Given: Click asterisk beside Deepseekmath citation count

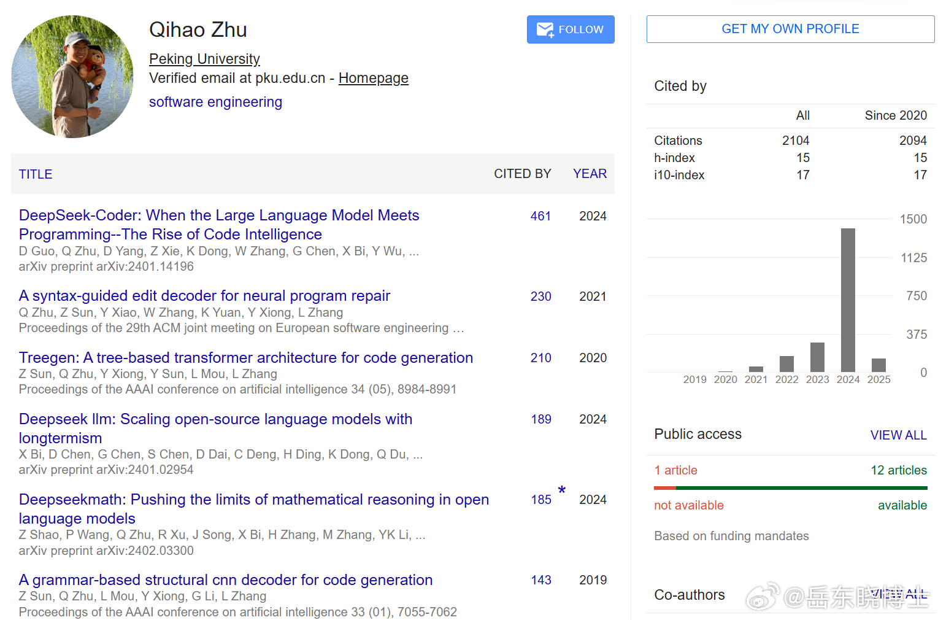Looking at the screenshot, I should 561,490.
